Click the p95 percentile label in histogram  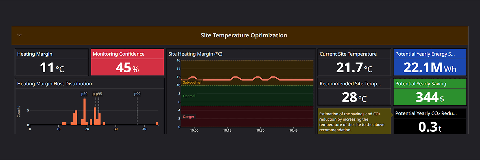point(99,94)
